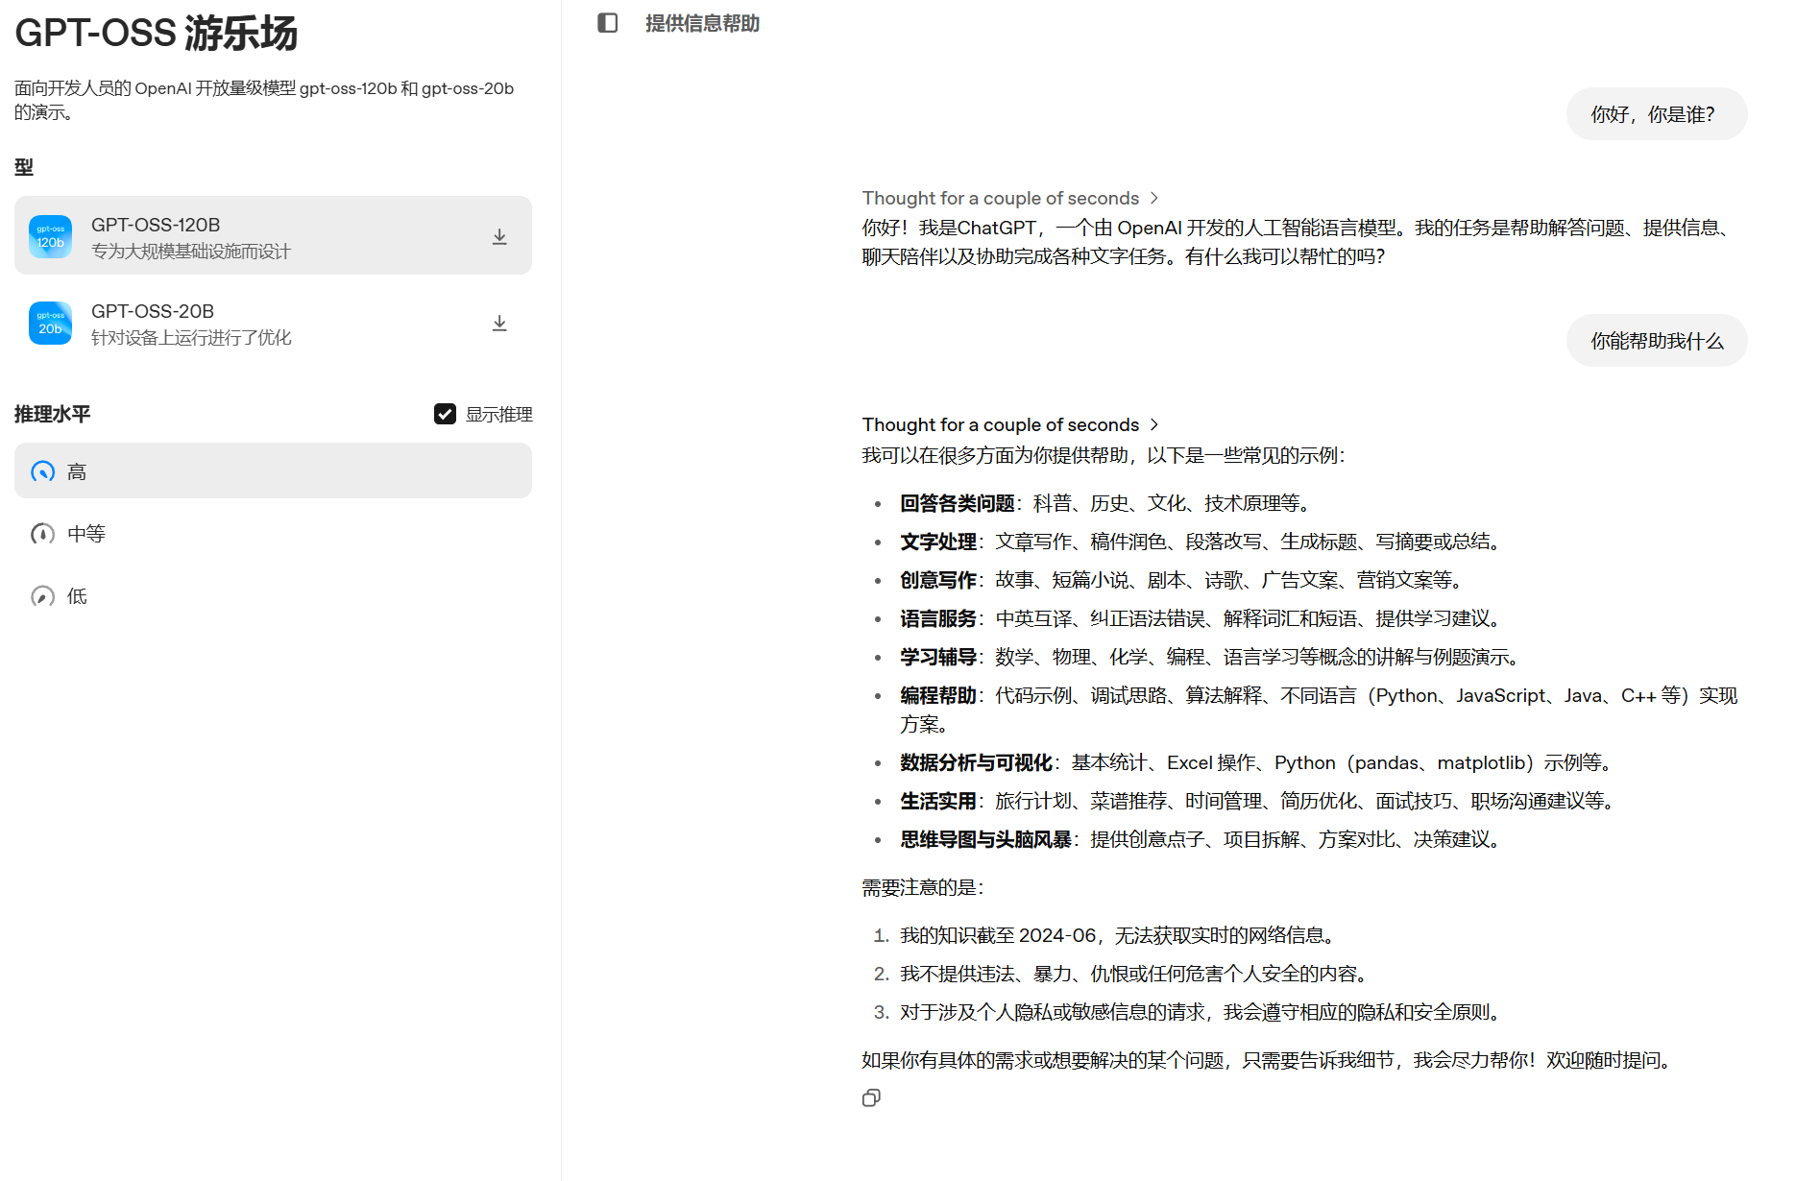Click the 语言服务 bullet item

[x=1201, y=618]
